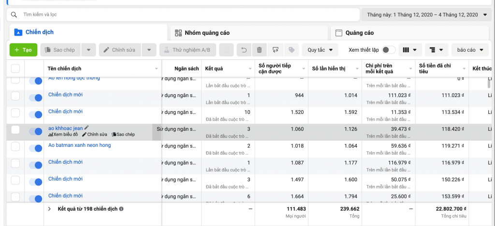Viewport: 495px width, 226px height.
Task: Click the greyed clipboard icon after Thử nghiệm A/B
Action: (x=226, y=50)
